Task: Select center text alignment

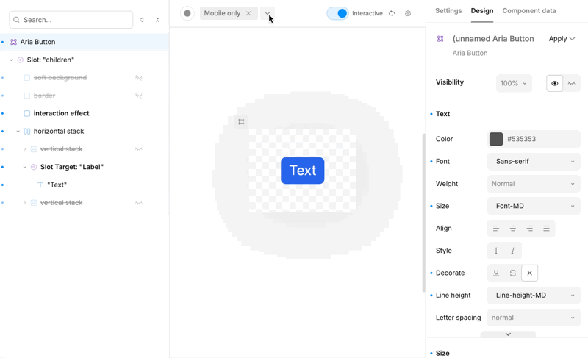Action: pos(513,229)
